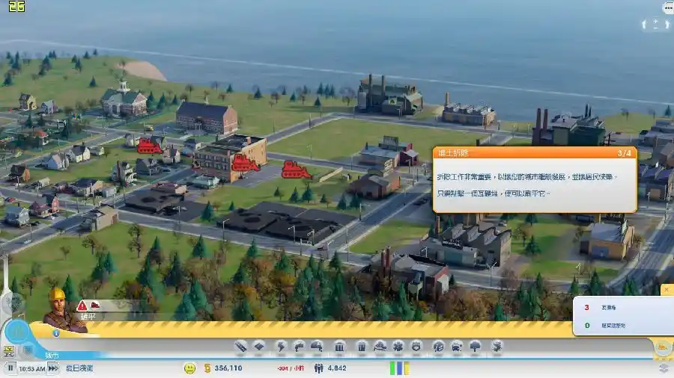Viewport: 674px width, 378px height.
Task: Click the fast-forward speed button
Action: coord(53,368)
